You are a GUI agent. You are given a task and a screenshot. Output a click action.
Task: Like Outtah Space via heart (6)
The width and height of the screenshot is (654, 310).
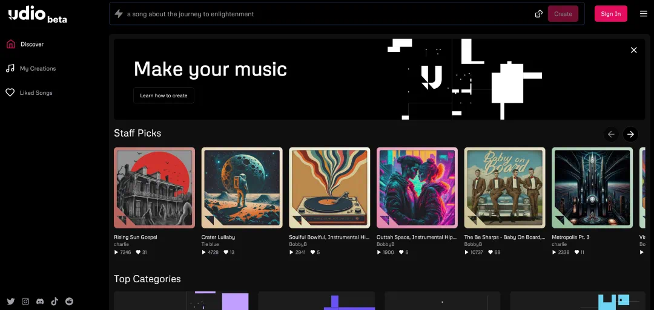(401, 252)
